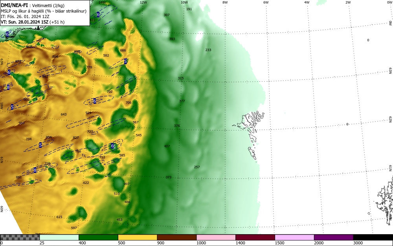The height and width of the screenshot is (246, 393).
Task: Click the 622 value on the map
Action: tap(86, 183)
